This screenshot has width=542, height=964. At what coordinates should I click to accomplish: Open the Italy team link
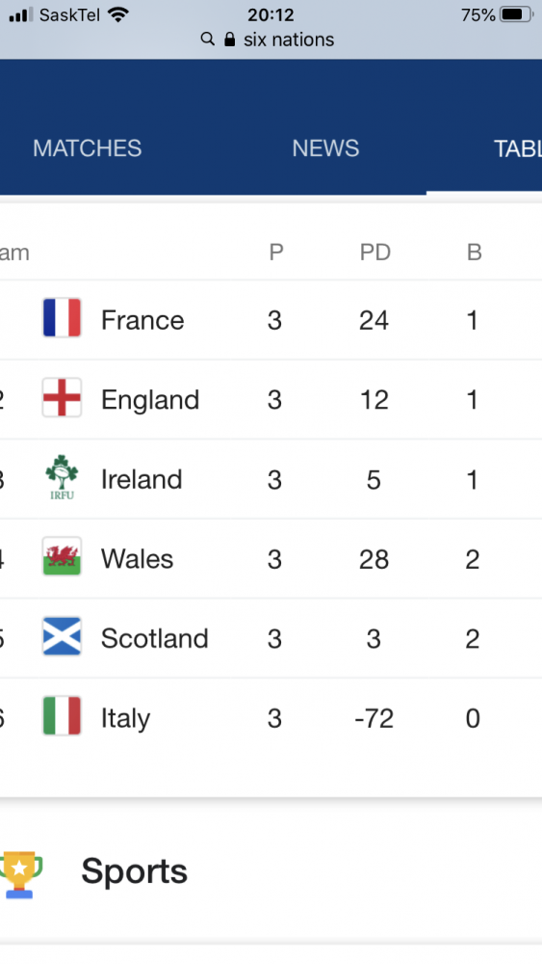point(125,719)
